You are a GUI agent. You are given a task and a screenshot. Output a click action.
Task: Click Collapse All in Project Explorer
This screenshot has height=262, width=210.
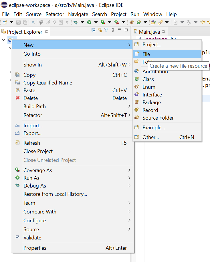[94, 30]
